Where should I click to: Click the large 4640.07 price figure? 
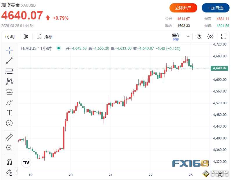(22, 15)
